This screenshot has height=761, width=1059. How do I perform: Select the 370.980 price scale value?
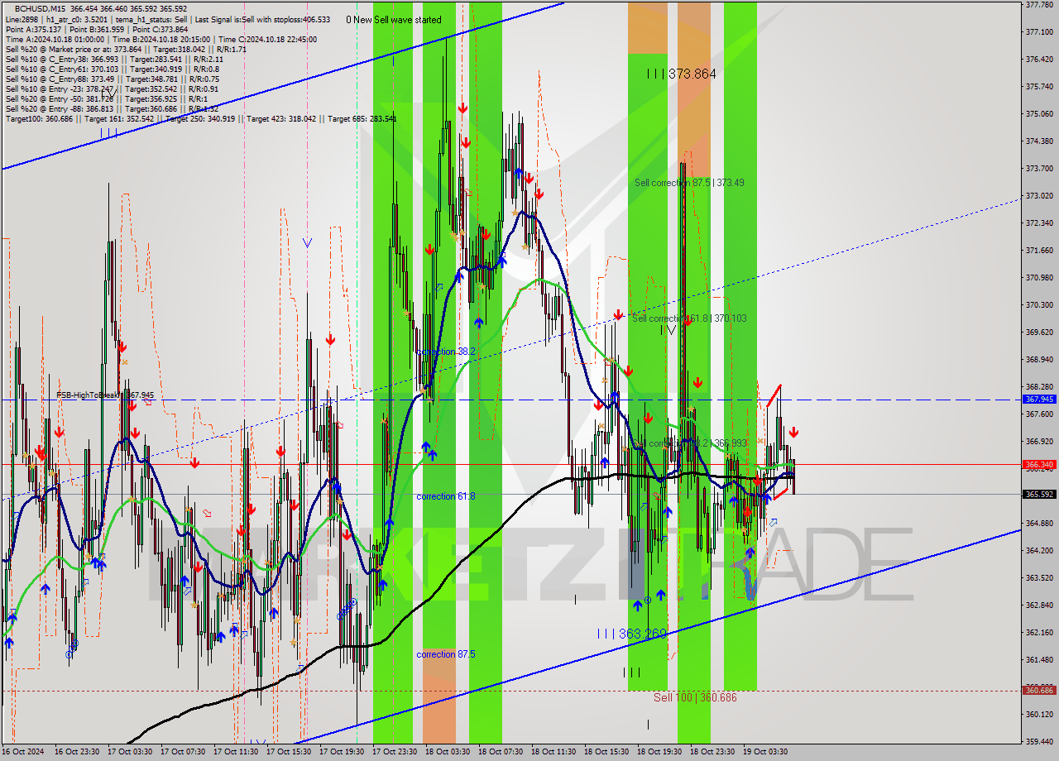pos(1039,277)
